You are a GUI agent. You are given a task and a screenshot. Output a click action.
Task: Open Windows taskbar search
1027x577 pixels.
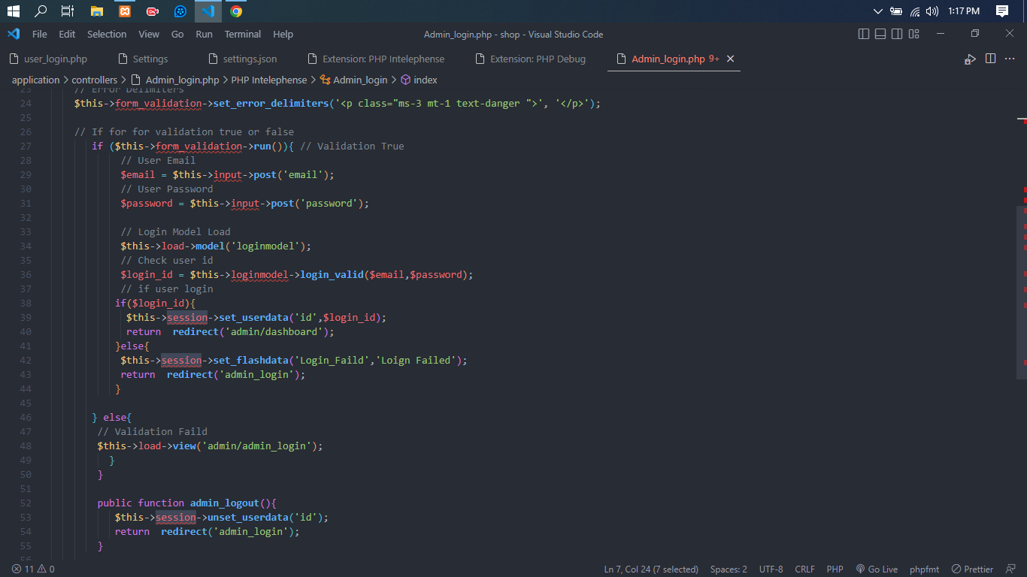(41, 11)
